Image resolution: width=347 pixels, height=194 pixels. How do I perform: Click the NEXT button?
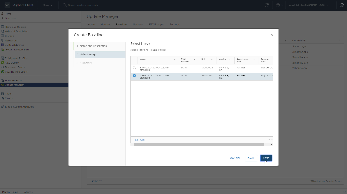coord(266,158)
